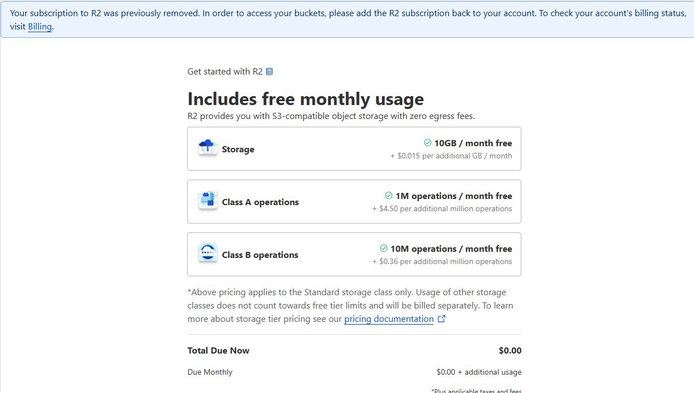The image size is (694, 393).
Task: Click the subscription removed notification banner
Action: (347, 19)
